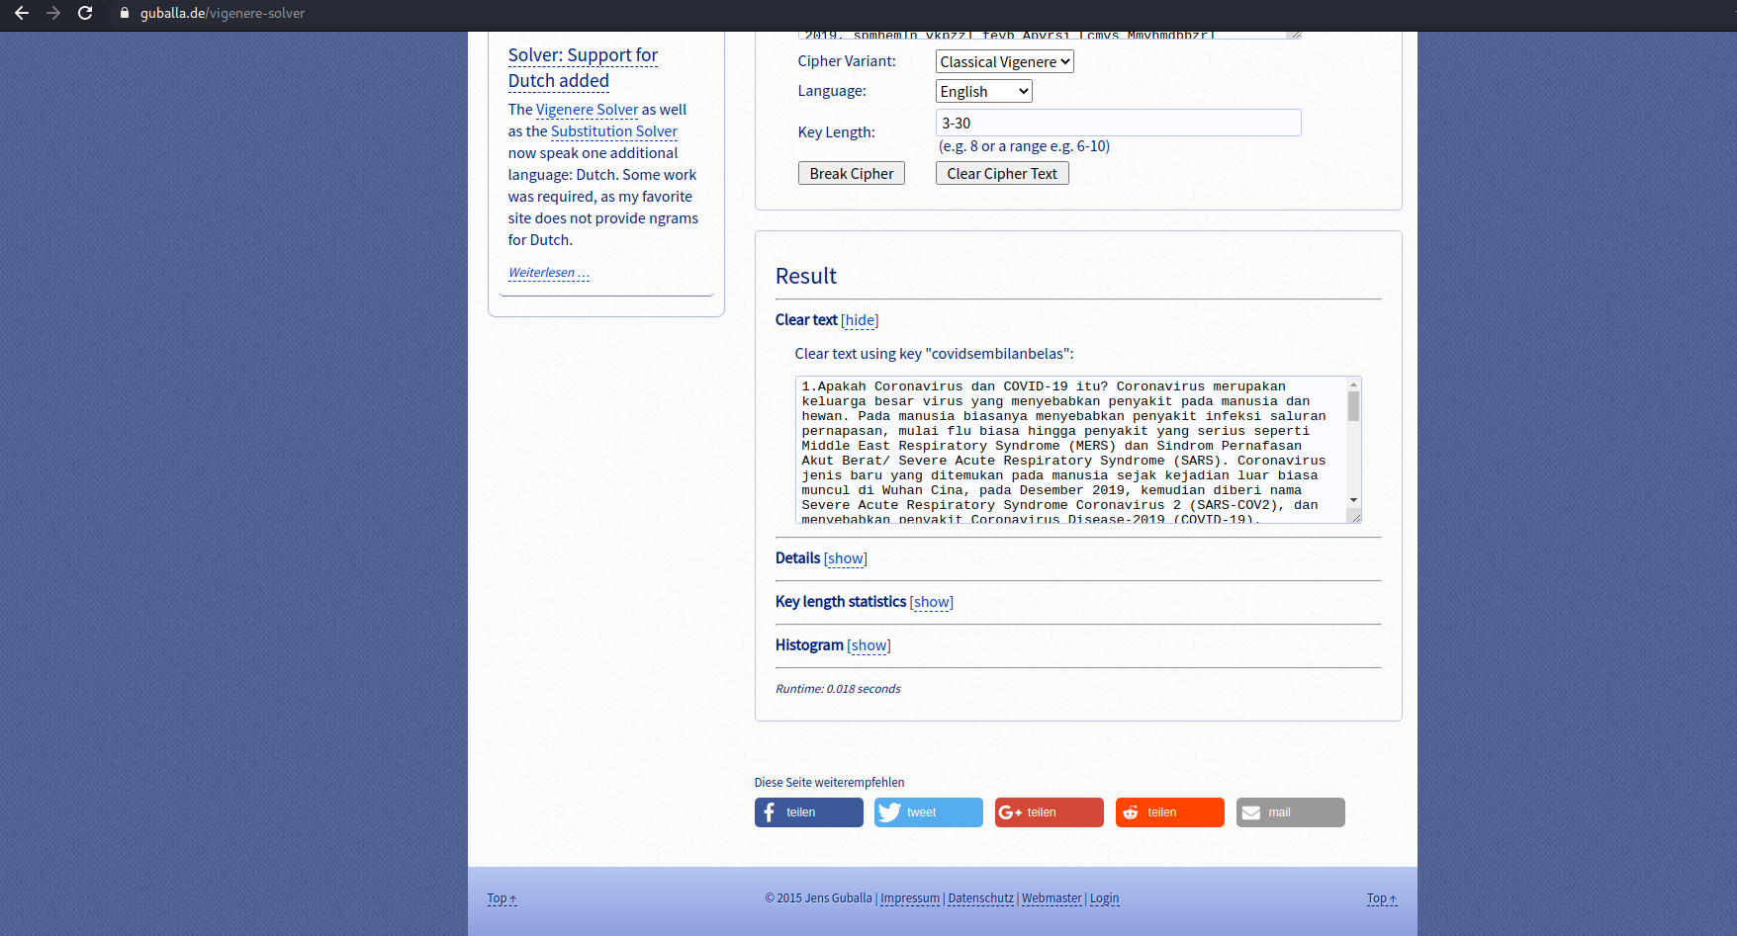This screenshot has height=936, width=1737.
Task: Click the browser forward arrow
Action: pyautogui.click(x=53, y=13)
